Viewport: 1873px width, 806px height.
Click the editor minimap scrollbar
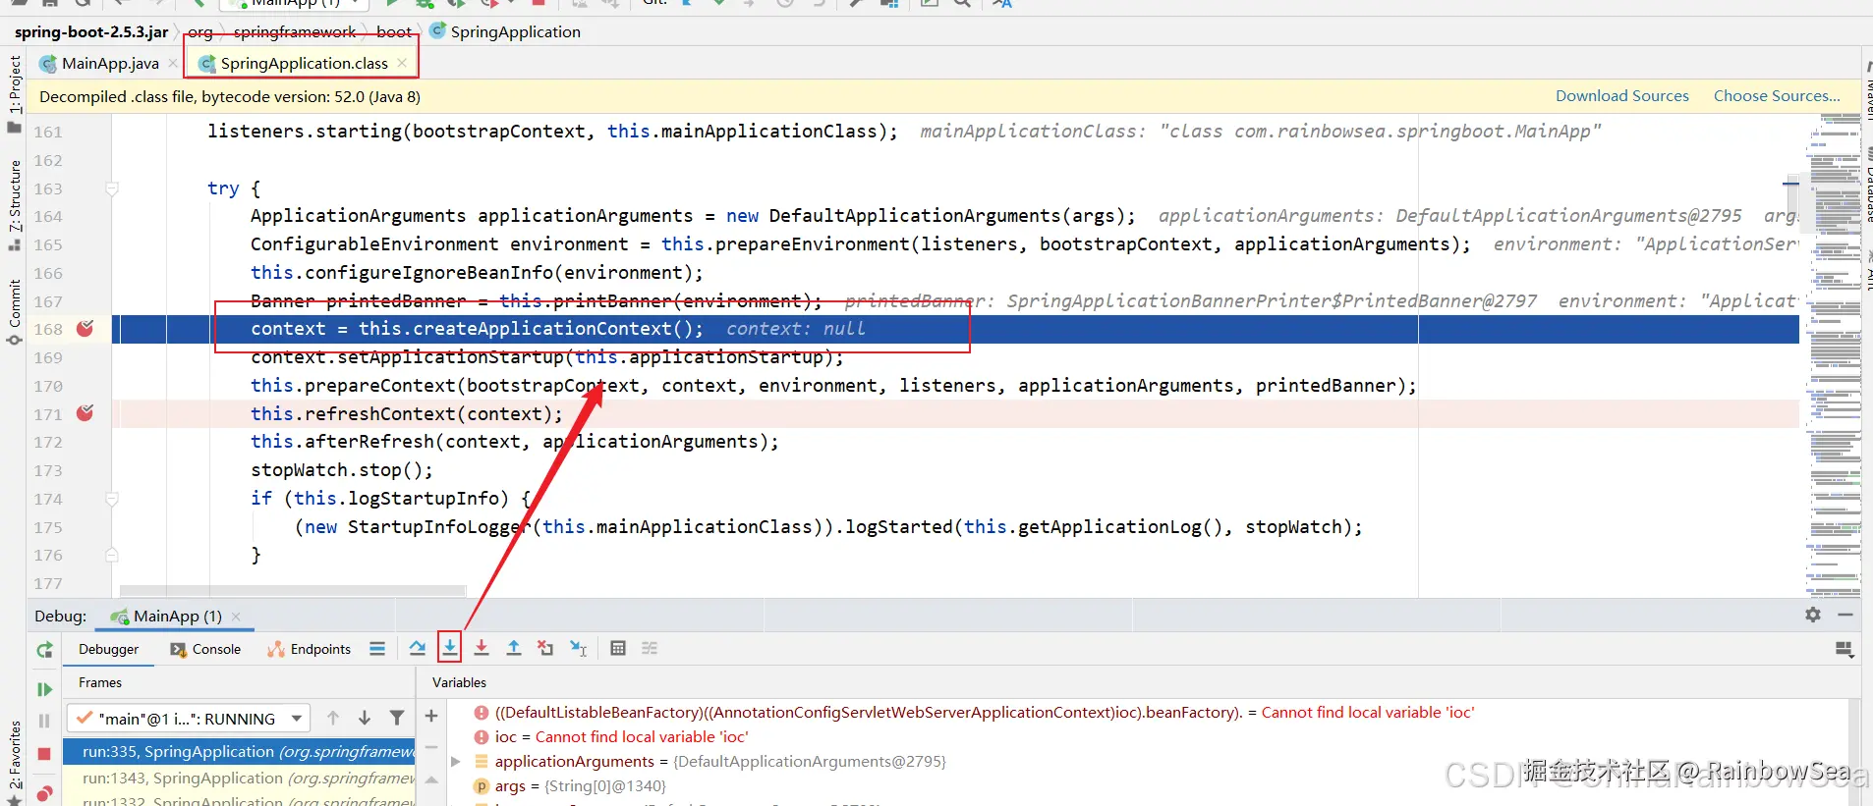(1834, 353)
